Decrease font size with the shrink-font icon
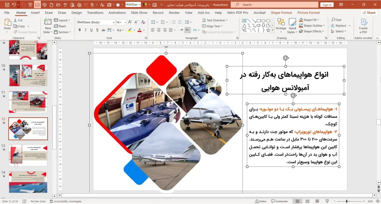 pos(136,22)
